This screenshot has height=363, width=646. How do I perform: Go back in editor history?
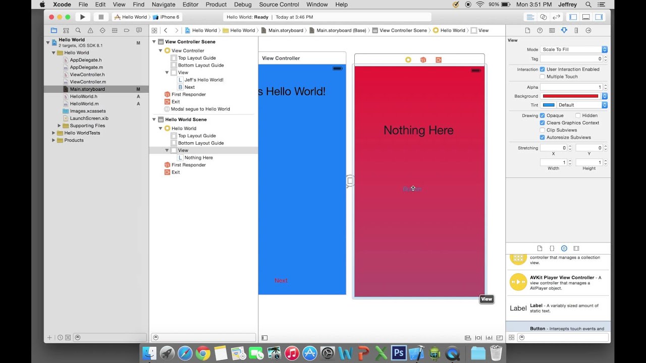point(166,30)
